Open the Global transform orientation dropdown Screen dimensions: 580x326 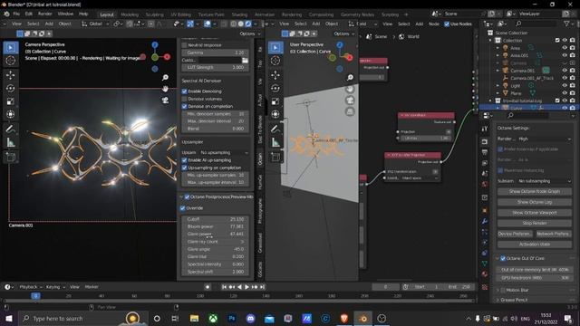[95, 24]
